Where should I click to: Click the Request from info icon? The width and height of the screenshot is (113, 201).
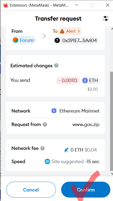[x=45, y=124]
